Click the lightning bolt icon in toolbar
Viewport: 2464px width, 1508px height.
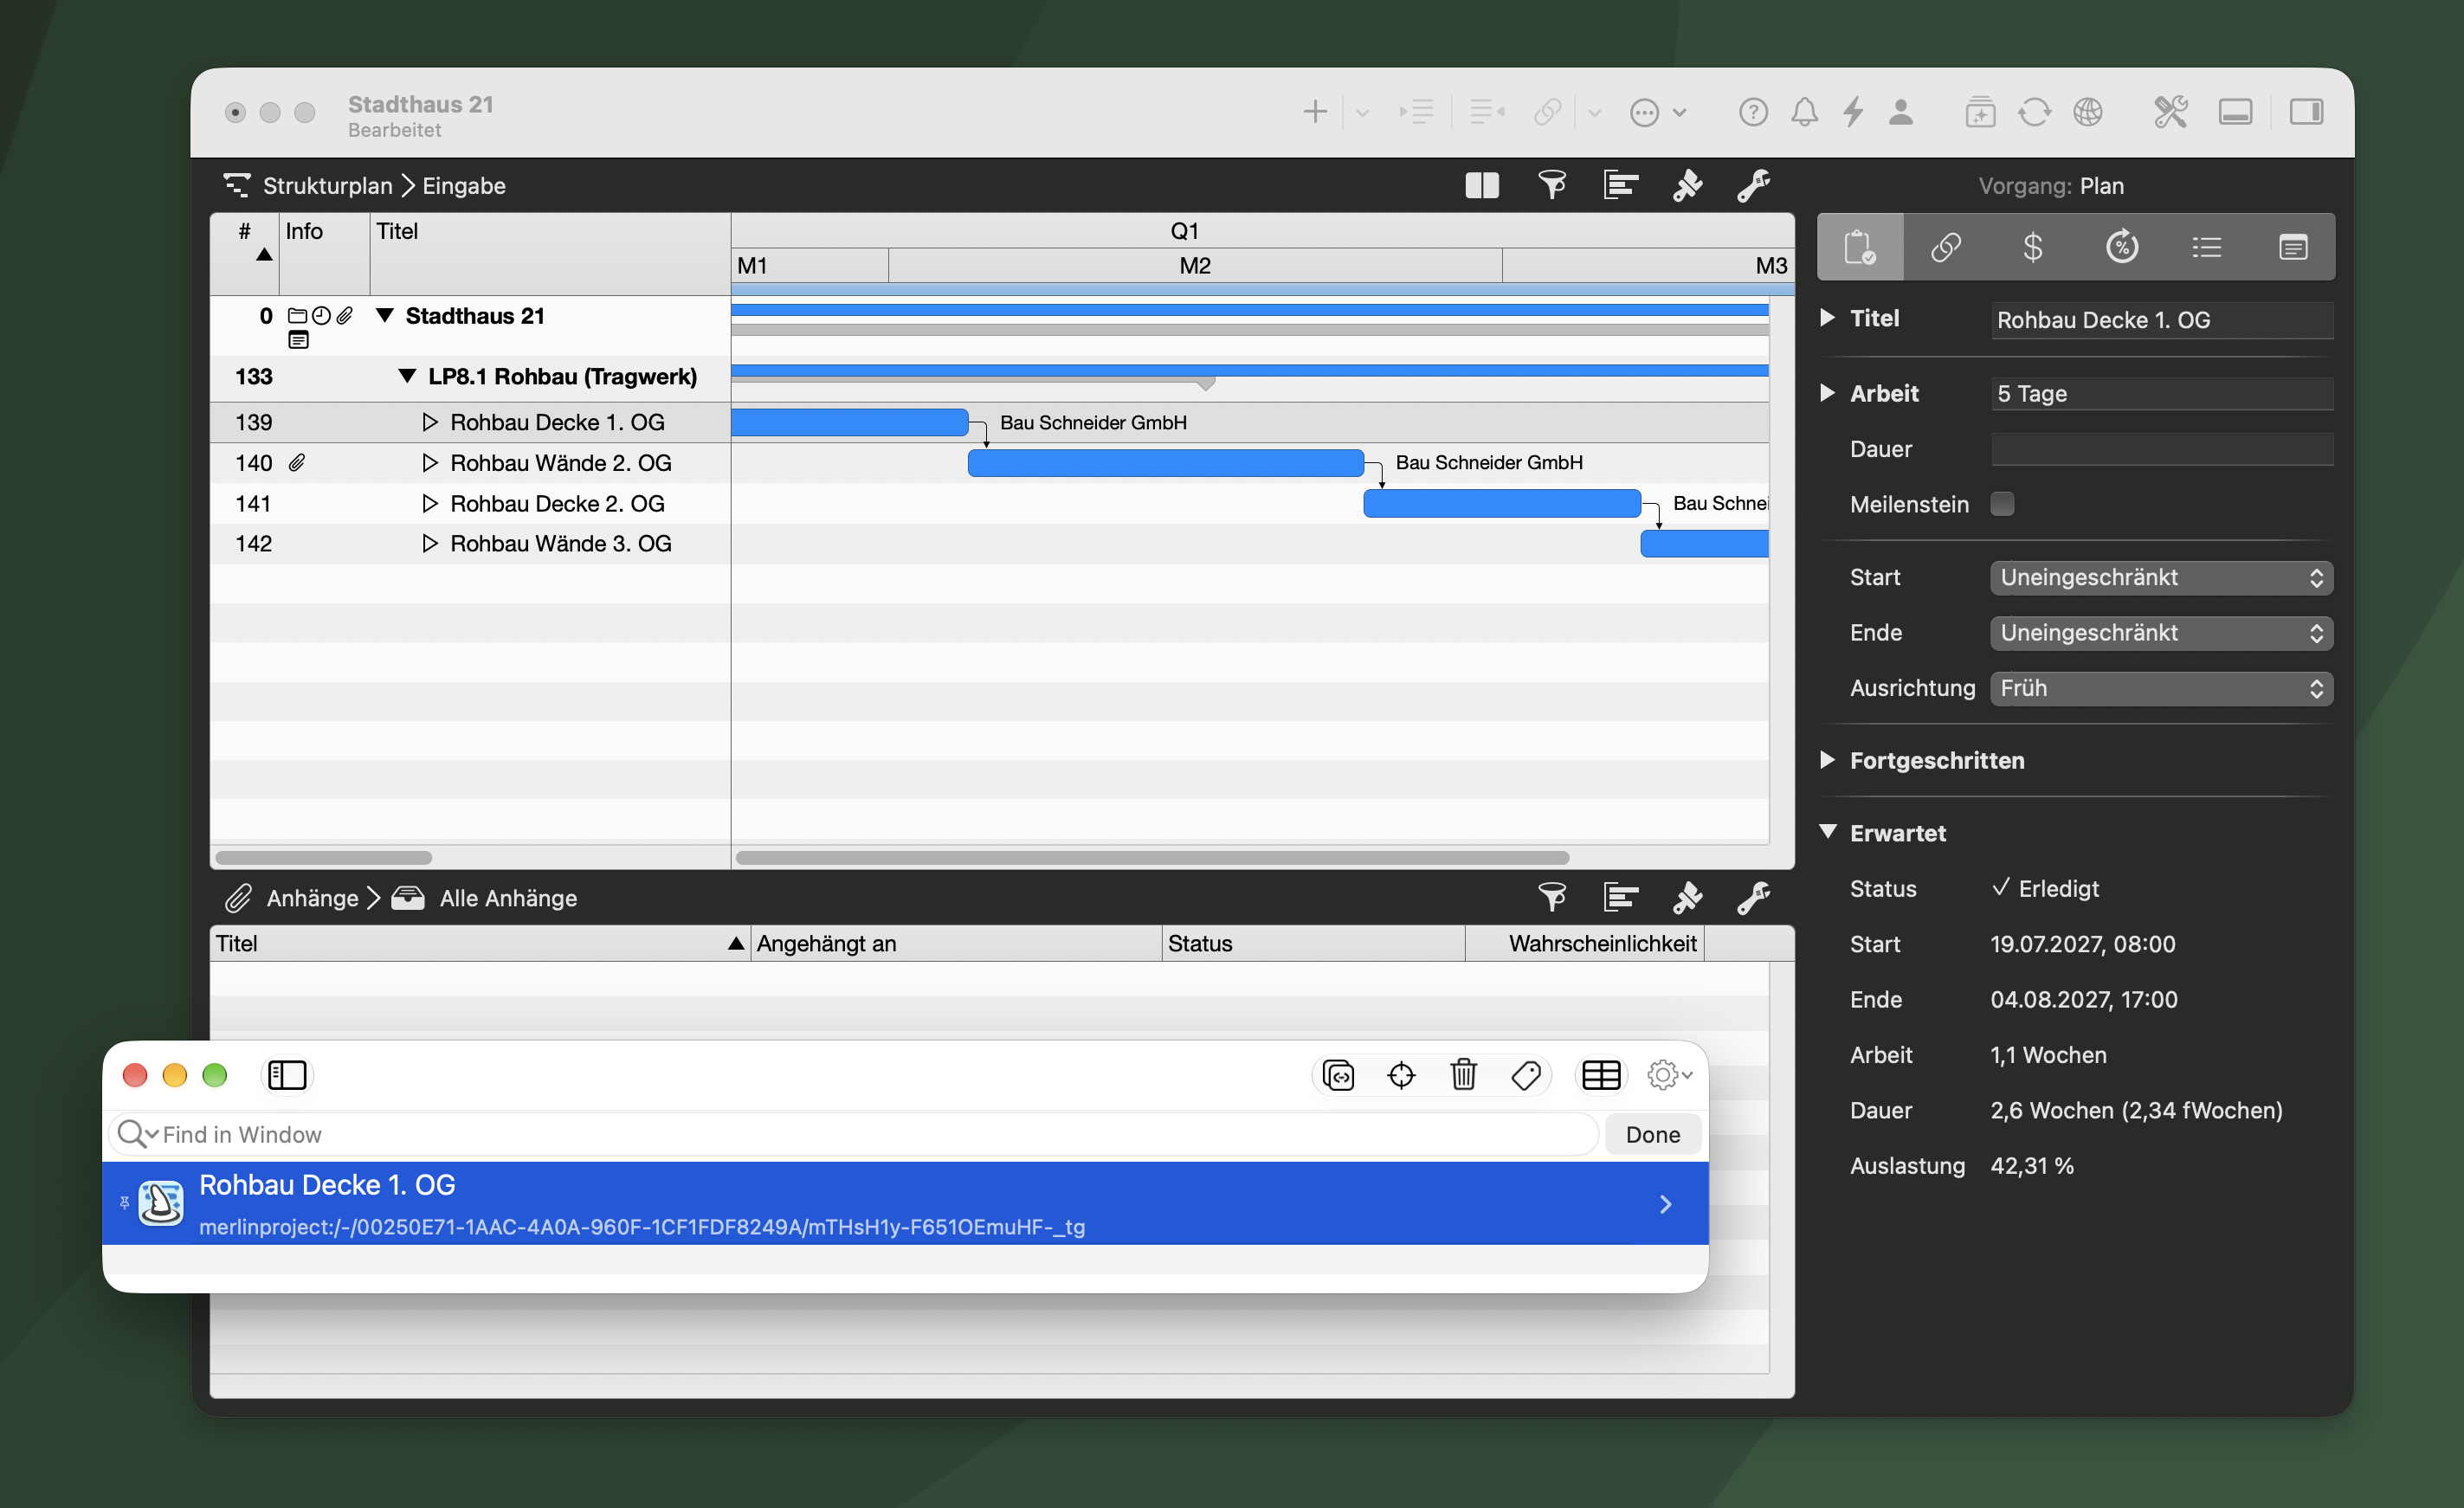pos(1853,112)
